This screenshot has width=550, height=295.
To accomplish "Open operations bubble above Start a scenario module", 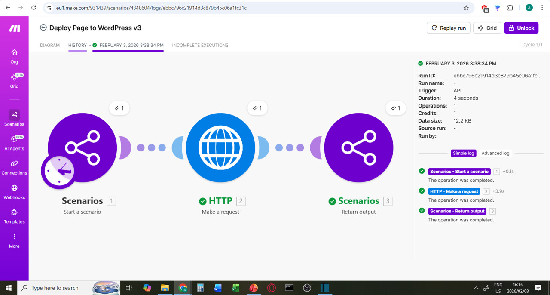I will pos(119,108).
